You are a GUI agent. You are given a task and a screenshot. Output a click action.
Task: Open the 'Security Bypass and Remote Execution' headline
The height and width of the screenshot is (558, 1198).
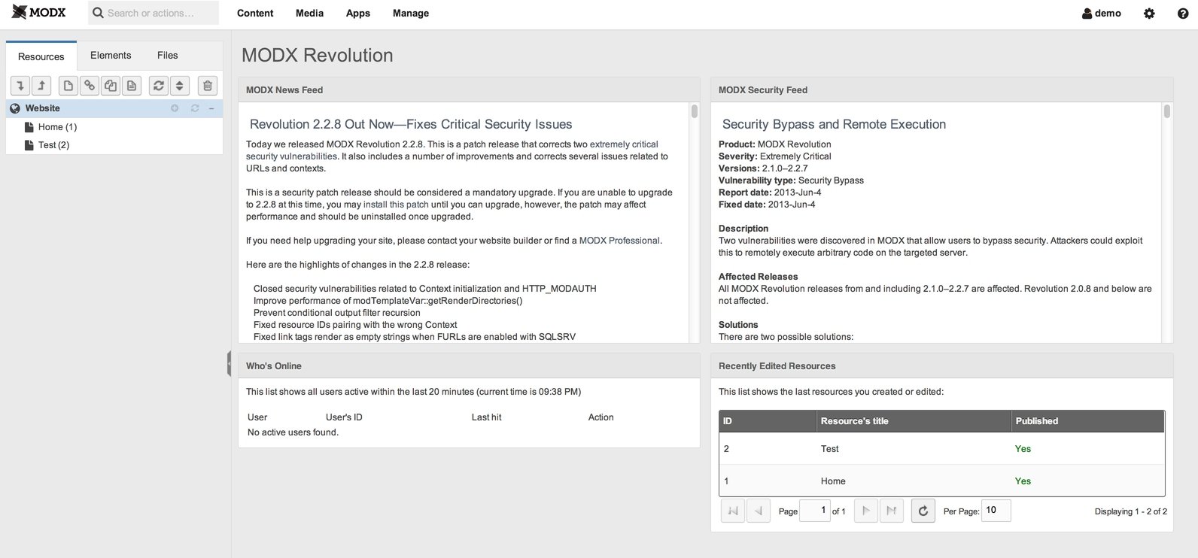pyautogui.click(x=834, y=124)
